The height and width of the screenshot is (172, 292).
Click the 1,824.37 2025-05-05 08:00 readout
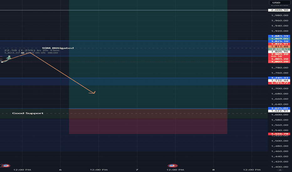[x=31, y=53]
